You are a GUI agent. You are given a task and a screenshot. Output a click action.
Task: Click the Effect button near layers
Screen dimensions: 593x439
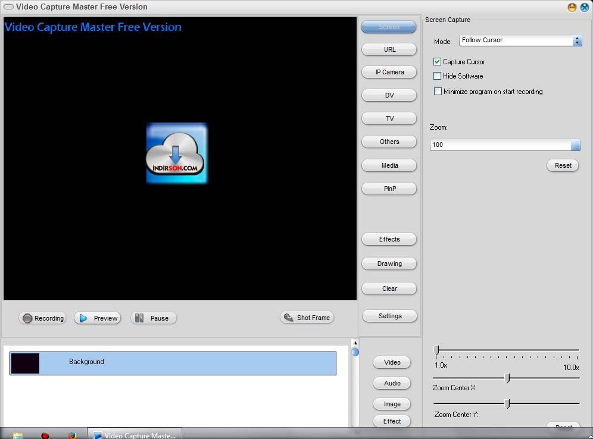[x=392, y=421]
